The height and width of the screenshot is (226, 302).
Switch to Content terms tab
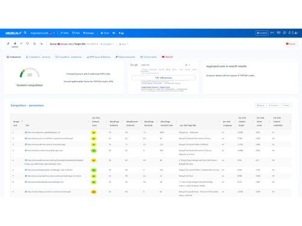pyautogui.click(x=149, y=57)
